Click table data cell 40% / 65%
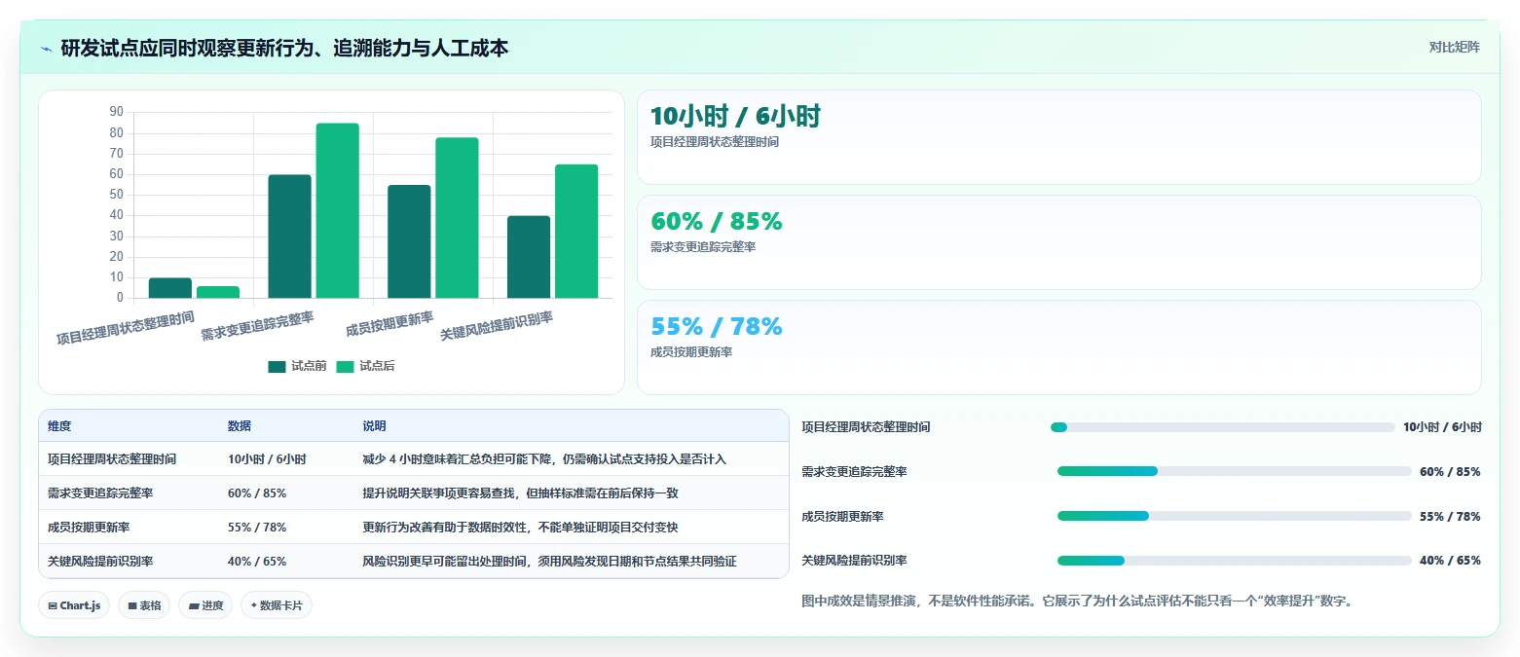The width and height of the screenshot is (1520, 657). tap(257, 562)
